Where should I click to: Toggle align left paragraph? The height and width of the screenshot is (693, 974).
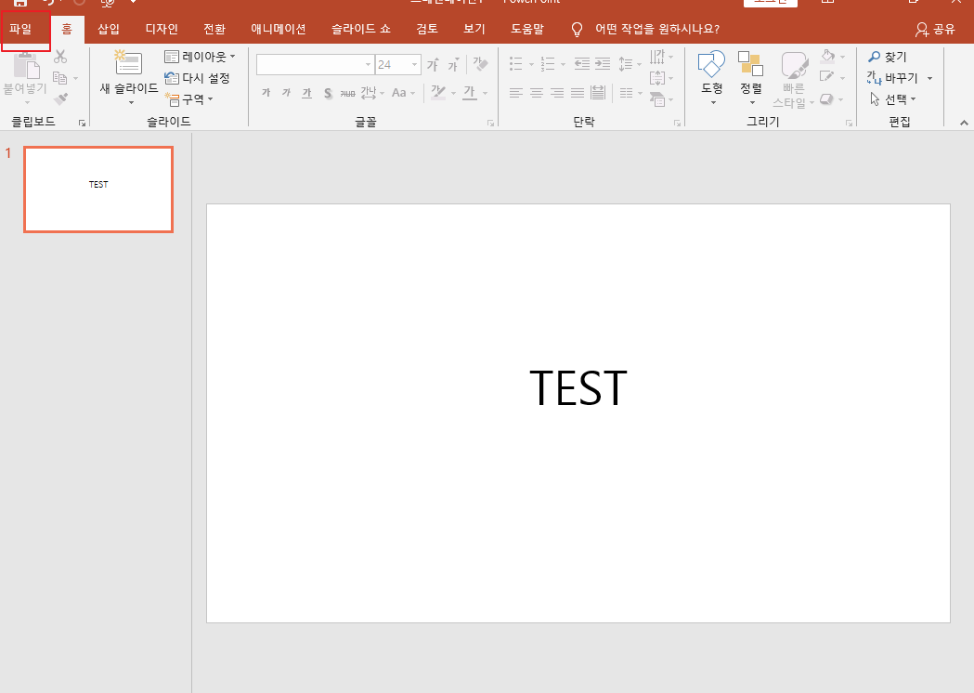click(x=515, y=93)
